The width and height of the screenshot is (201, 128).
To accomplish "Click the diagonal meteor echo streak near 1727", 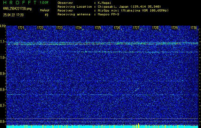I will 137,89.
